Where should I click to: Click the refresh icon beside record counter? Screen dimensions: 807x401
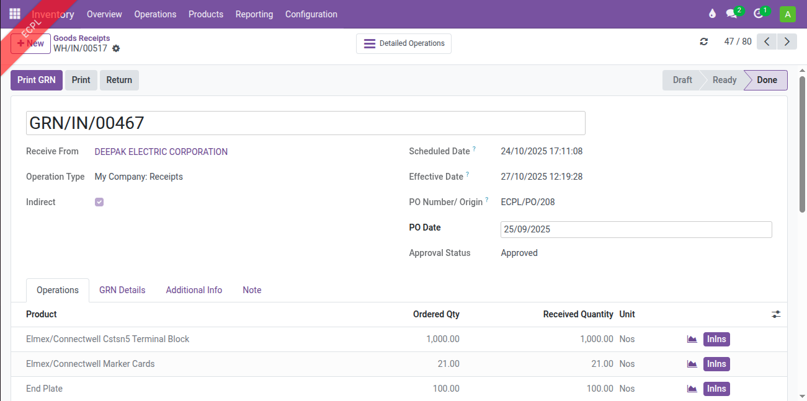click(703, 42)
